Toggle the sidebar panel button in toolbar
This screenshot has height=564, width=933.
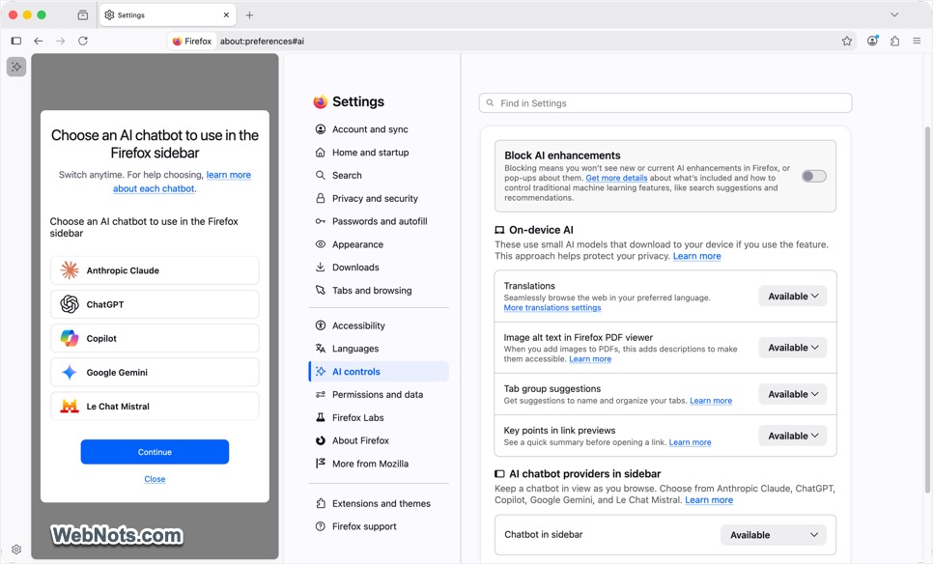click(x=16, y=42)
